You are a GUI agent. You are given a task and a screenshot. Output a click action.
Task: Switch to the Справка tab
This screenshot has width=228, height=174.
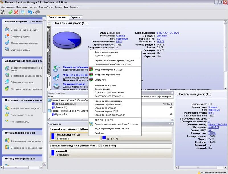tap(75, 17)
